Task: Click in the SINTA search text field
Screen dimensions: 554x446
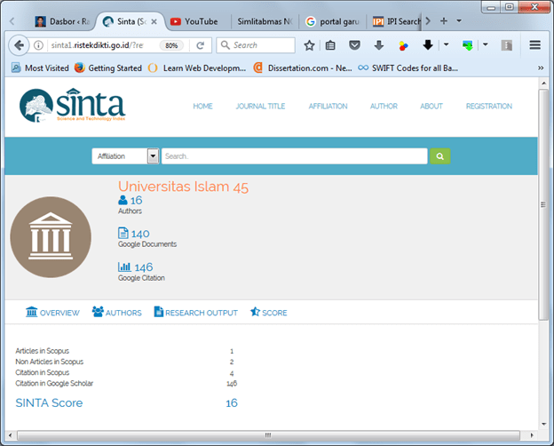Action: [293, 155]
